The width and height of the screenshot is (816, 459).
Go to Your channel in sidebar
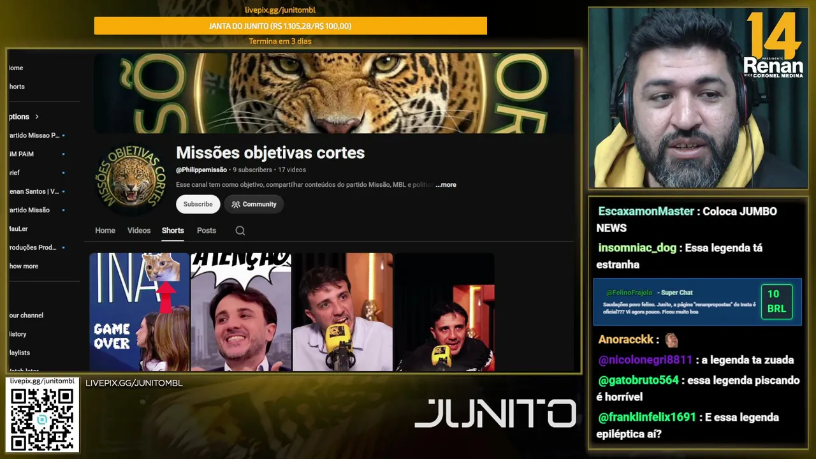point(26,315)
